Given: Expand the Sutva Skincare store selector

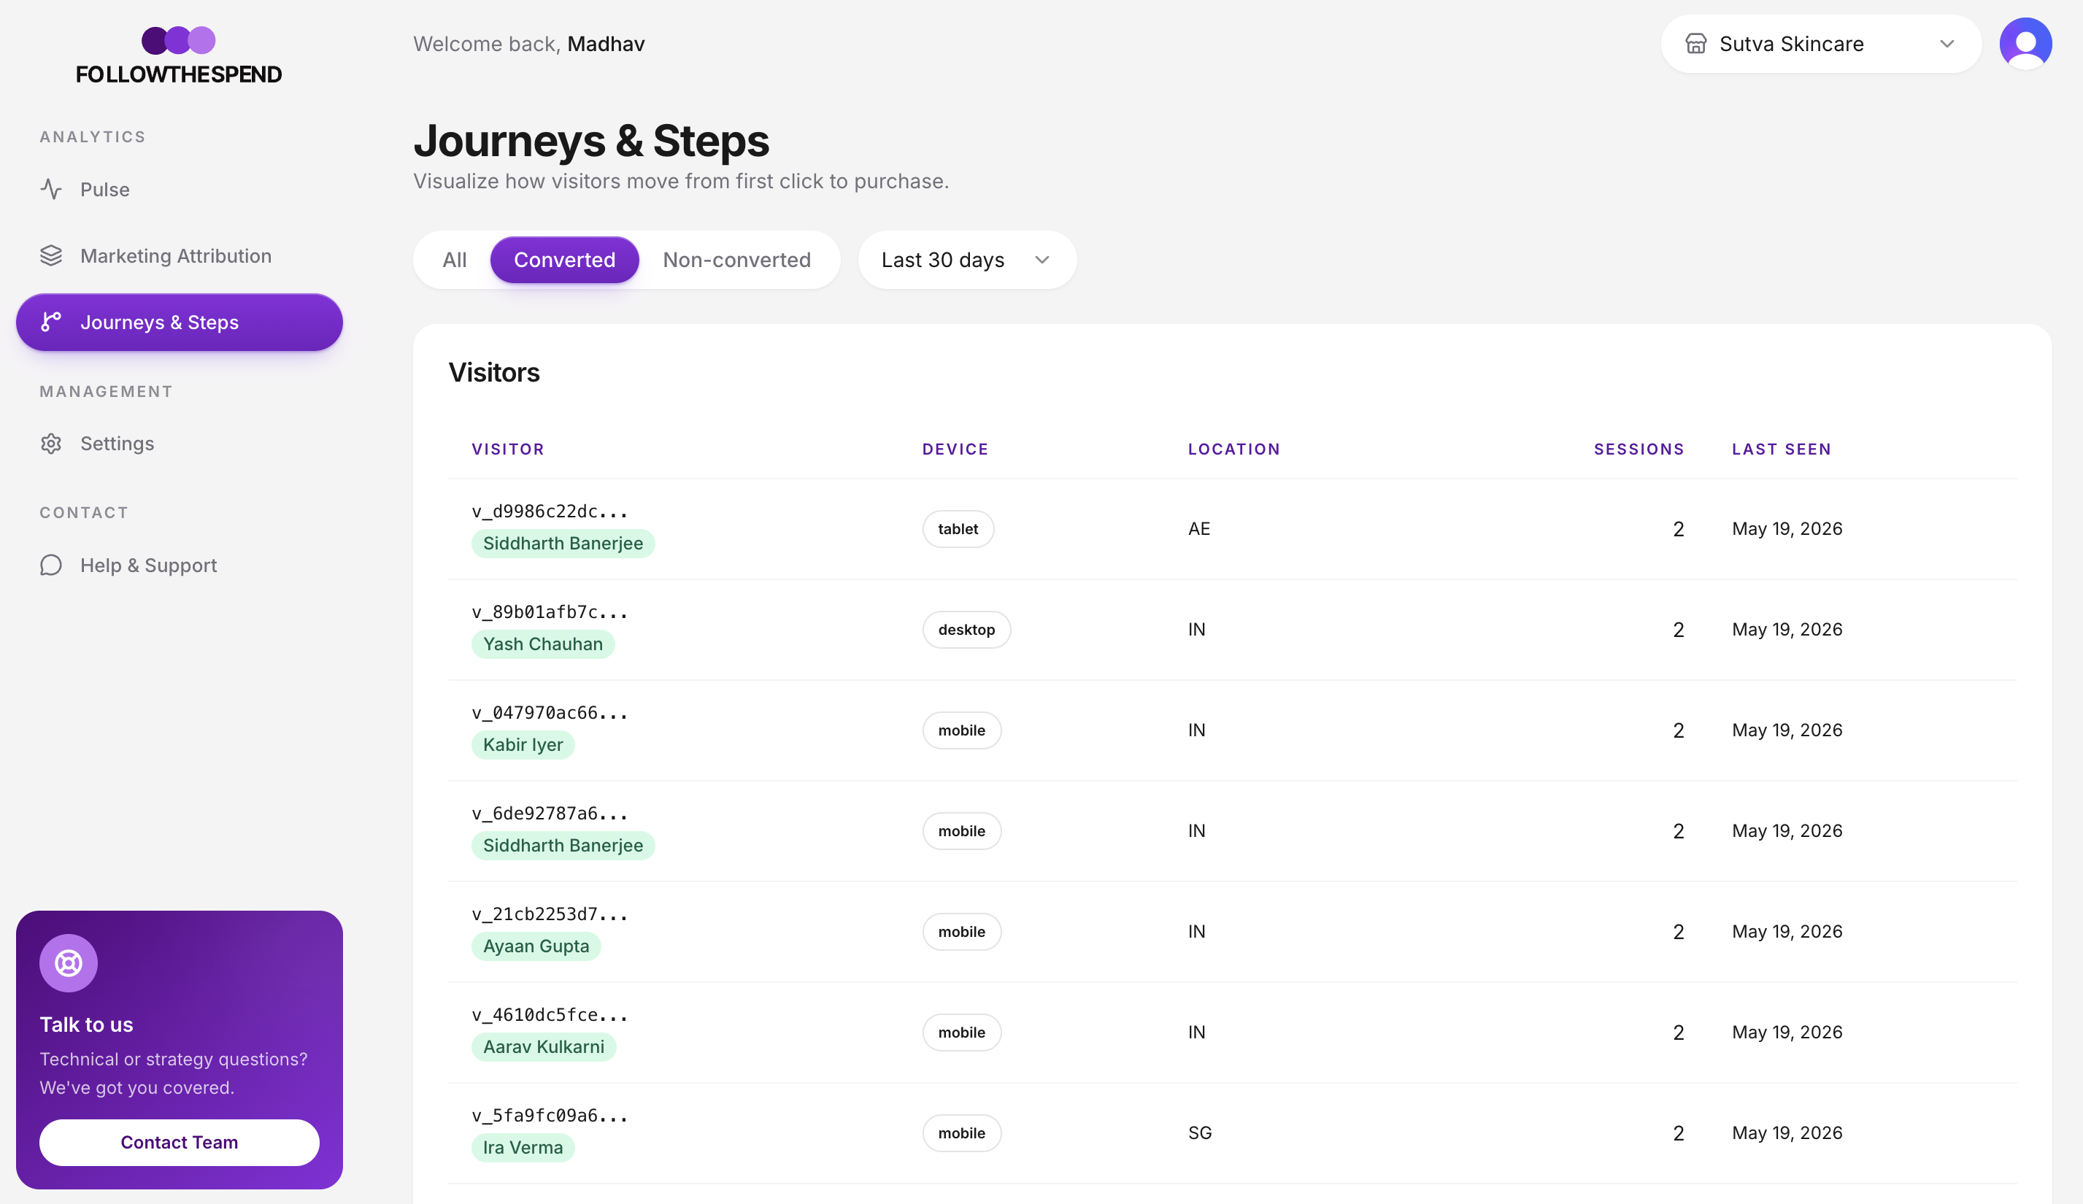Looking at the screenshot, I should point(1821,44).
